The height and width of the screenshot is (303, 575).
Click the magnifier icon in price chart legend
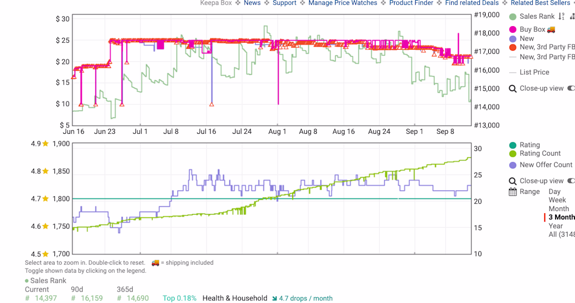click(x=513, y=89)
